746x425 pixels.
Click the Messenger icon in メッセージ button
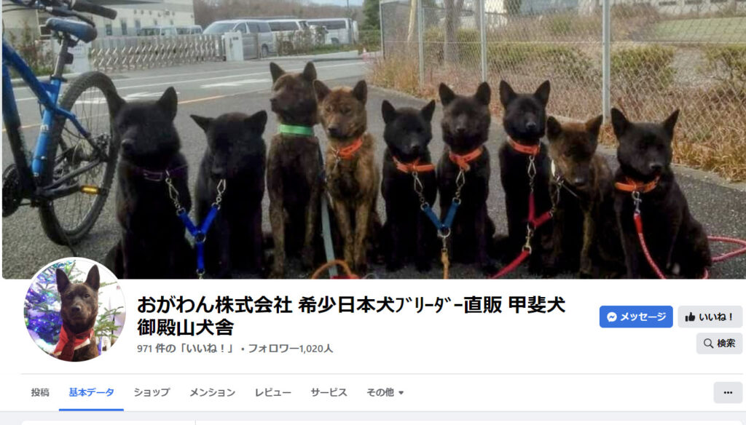[x=612, y=317]
